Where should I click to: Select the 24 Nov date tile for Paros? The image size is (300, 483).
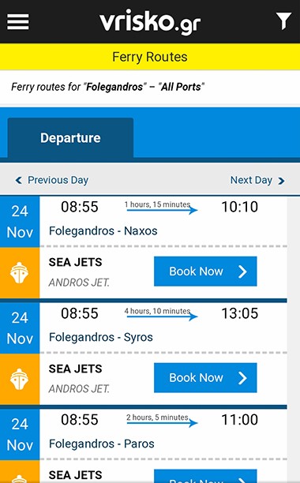[20, 435]
